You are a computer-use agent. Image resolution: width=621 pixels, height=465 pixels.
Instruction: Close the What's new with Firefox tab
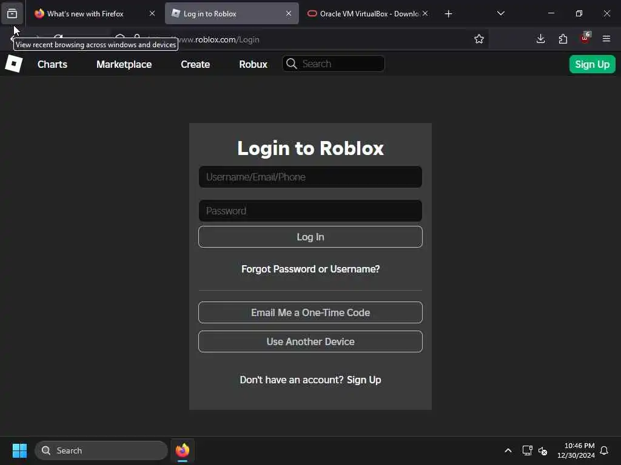[x=152, y=13]
